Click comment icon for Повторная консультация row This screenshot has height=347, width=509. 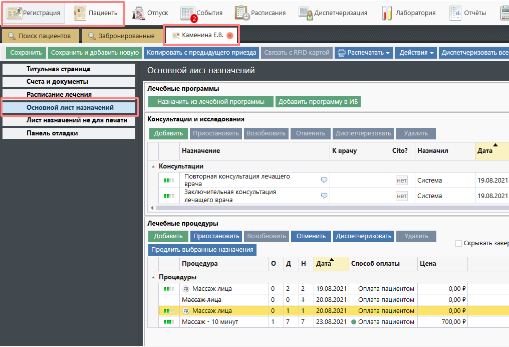point(324,180)
